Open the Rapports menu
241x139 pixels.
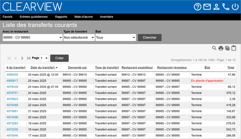pyautogui.click(x=61, y=17)
